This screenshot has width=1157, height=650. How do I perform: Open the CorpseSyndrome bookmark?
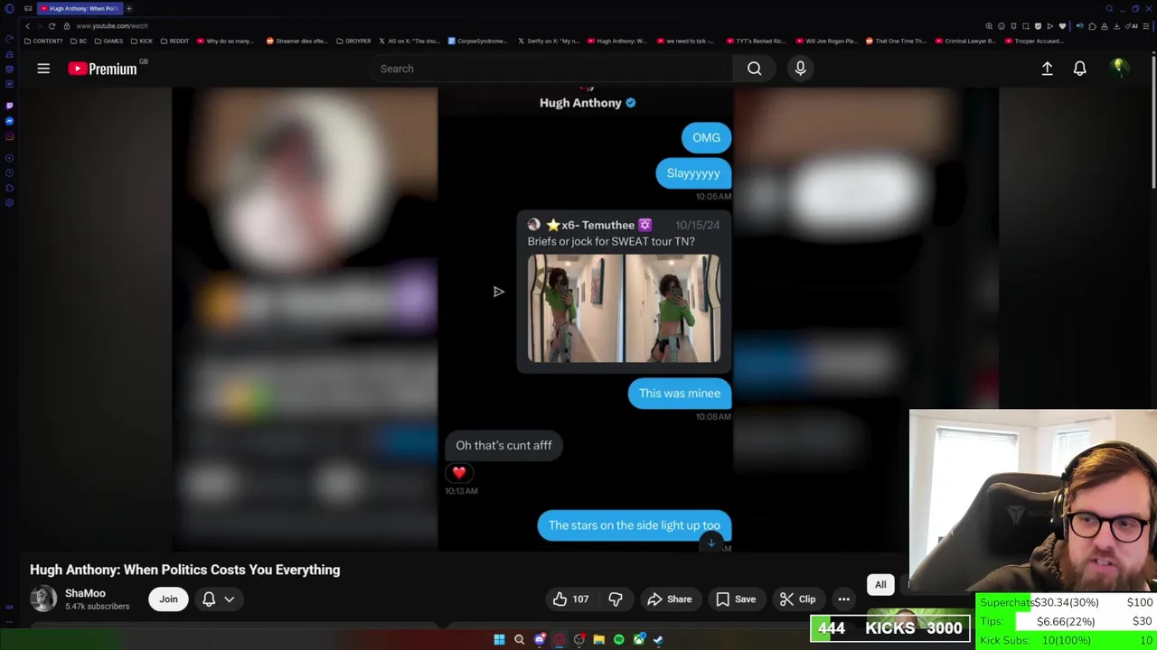click(477, 41)
